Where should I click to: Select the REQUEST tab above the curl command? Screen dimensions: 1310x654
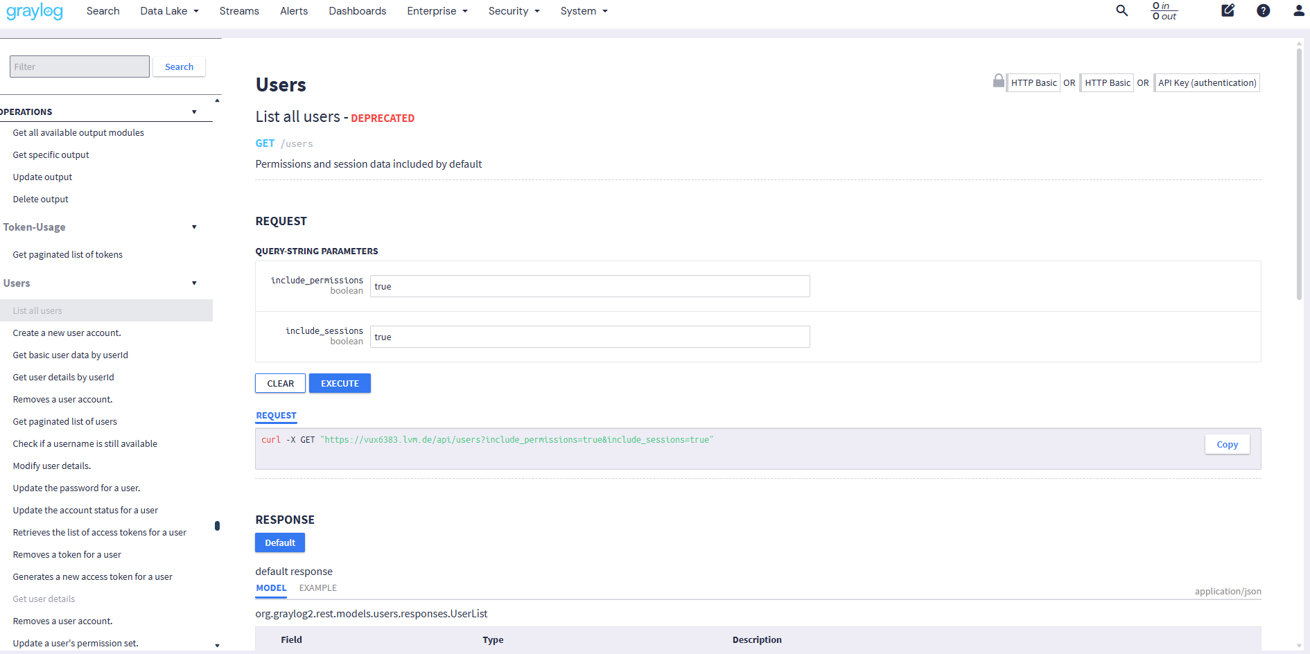276,416
